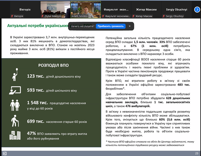201x156 pixels.
Task: Click bold text '628 дошкільних'
Action: [178, 98]
